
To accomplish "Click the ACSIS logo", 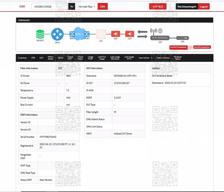I will pos(22,6).
